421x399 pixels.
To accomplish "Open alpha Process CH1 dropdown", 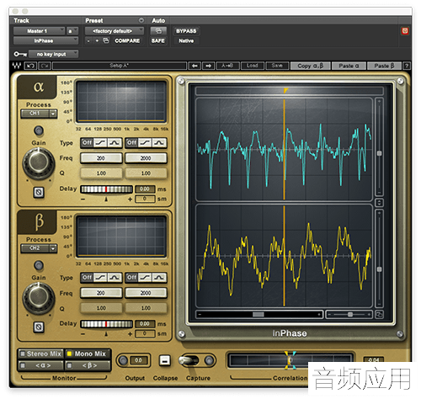I will (x=39, y=114).
